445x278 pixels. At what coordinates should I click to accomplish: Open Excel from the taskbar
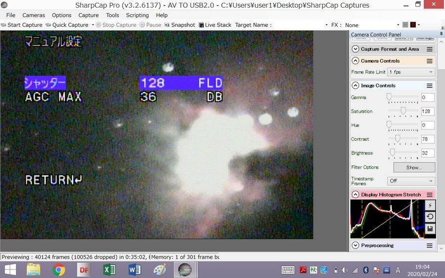(109, 270)
